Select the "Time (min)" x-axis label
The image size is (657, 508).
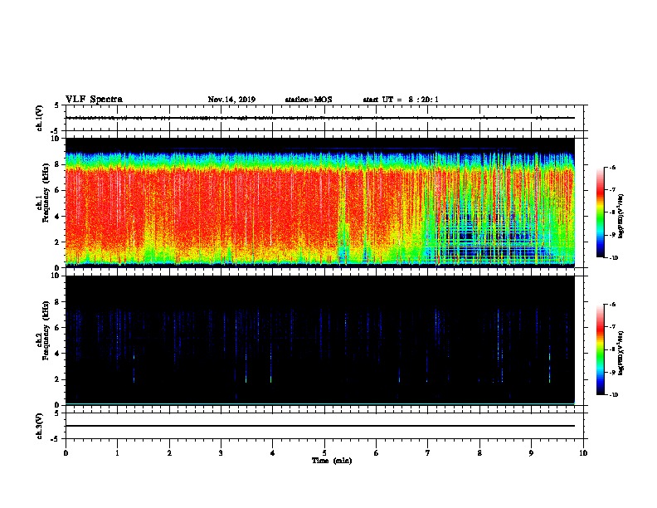pyautogui.click(x=332, y=461)
